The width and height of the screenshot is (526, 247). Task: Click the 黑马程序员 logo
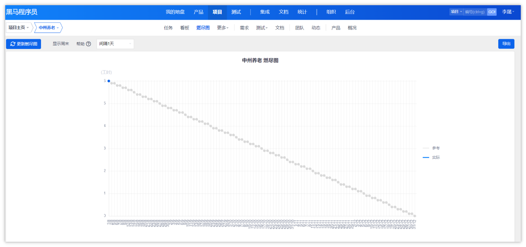[x=22, y=12]
